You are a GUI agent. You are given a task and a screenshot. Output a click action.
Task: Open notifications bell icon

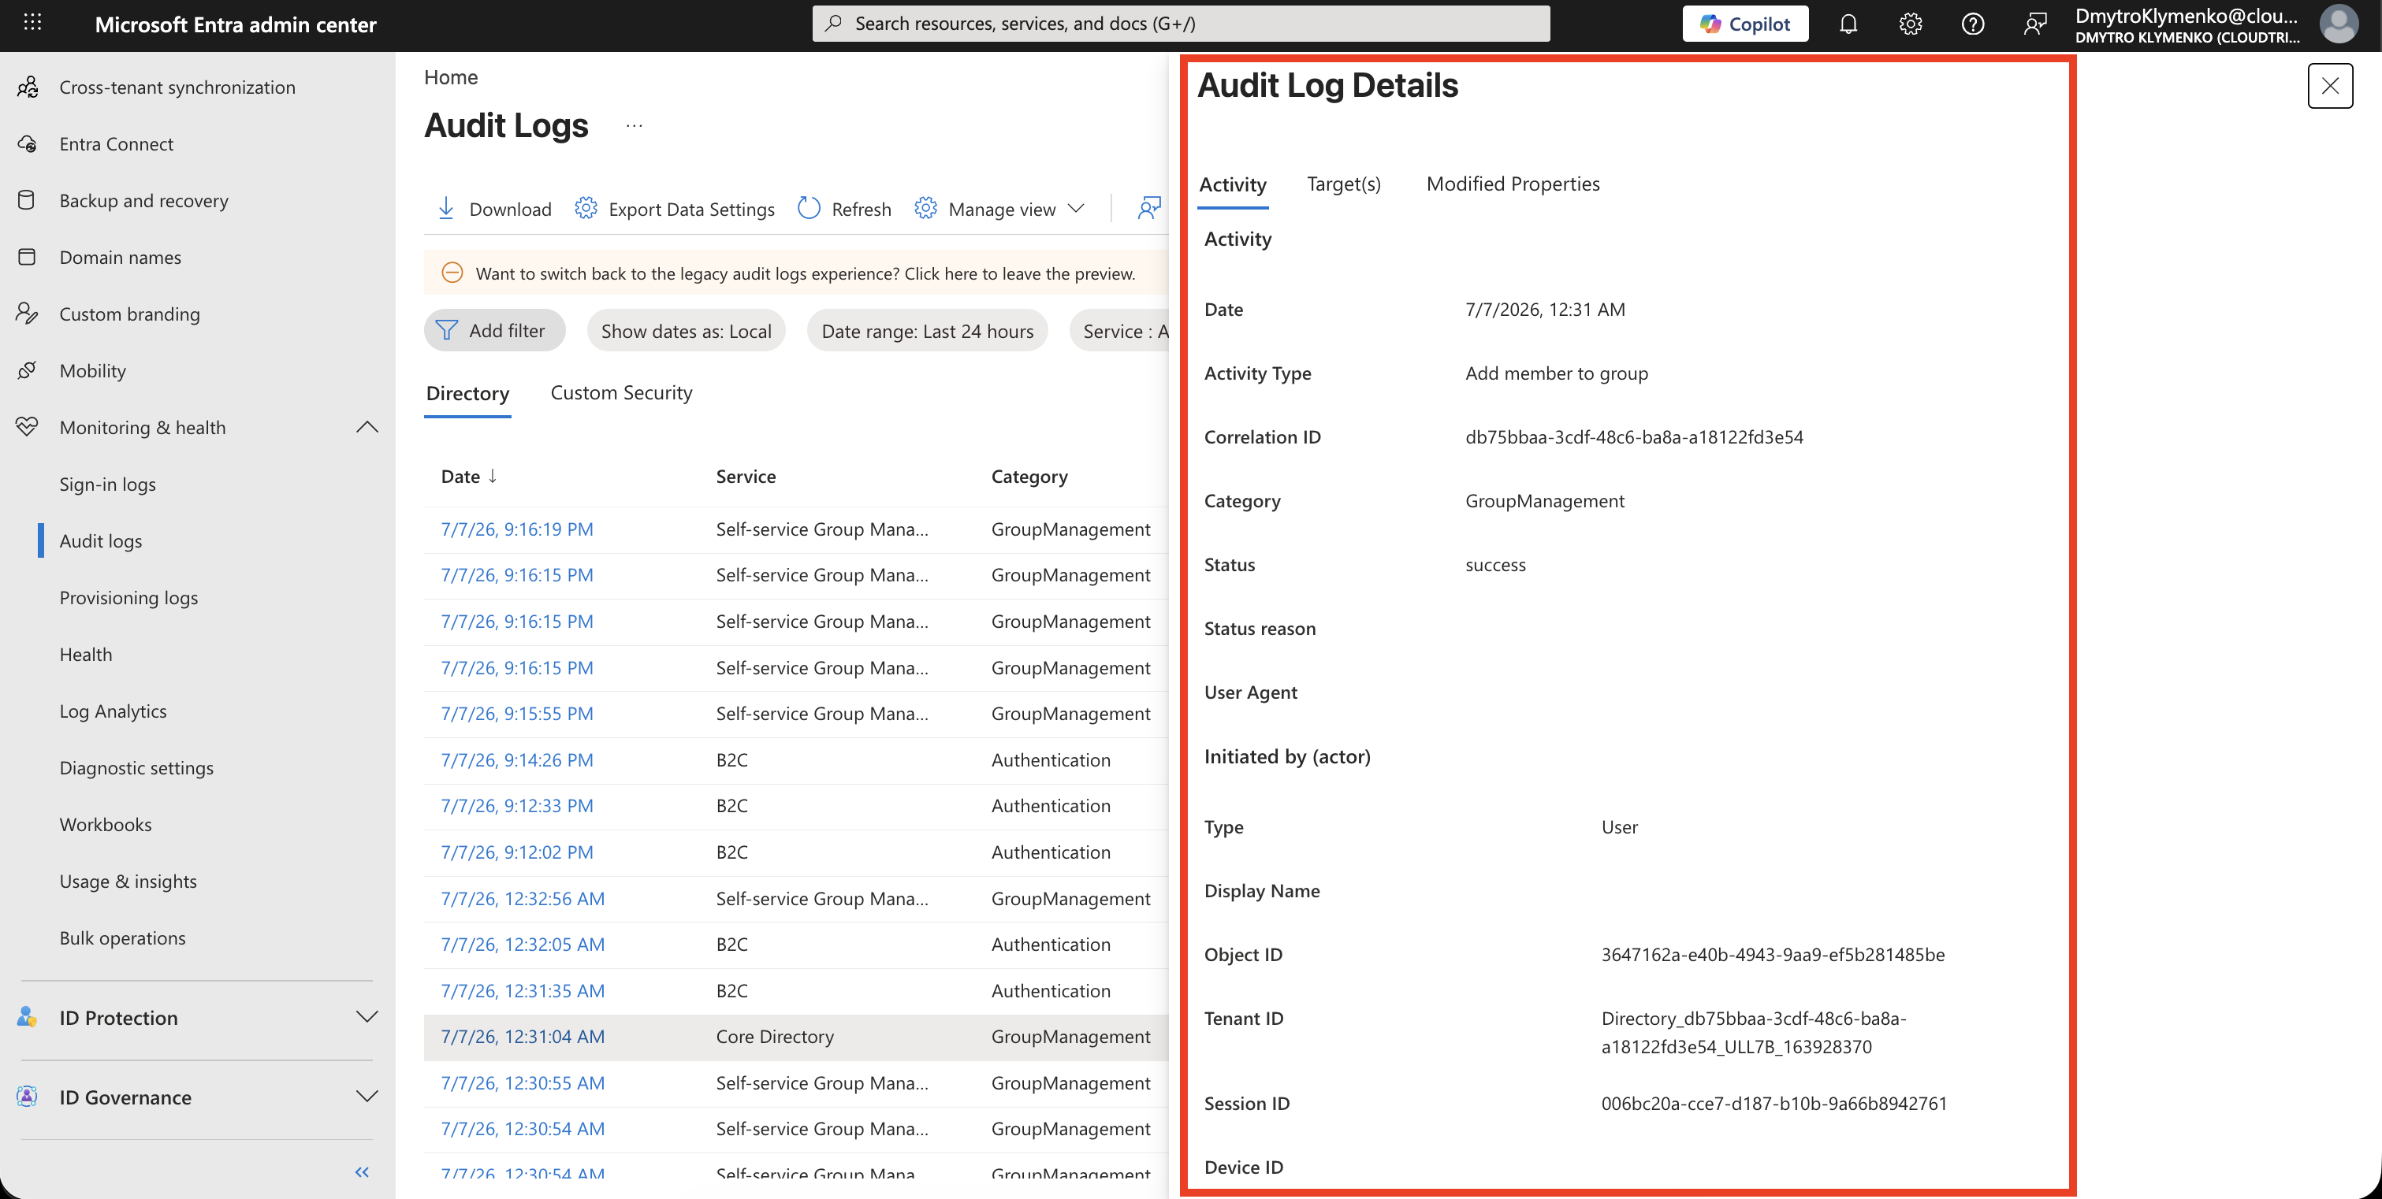tap(1848, 24)
